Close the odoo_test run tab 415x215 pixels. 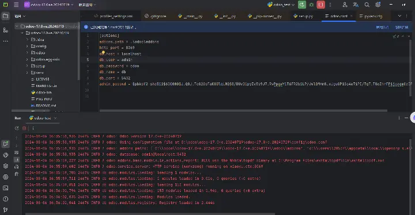tap(55, 118)
